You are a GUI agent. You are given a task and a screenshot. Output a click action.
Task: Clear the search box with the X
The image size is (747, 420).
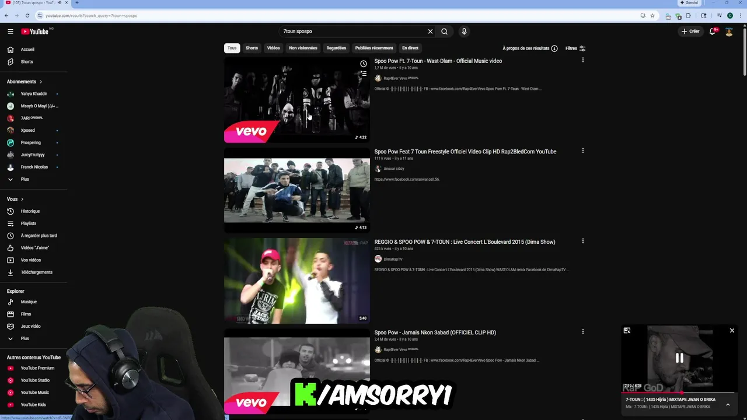click(x=430, y=32)
